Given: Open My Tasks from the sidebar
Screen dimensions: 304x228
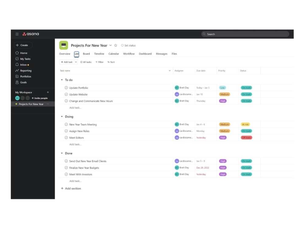Looking at the screenshot, I should pos(24,59).
